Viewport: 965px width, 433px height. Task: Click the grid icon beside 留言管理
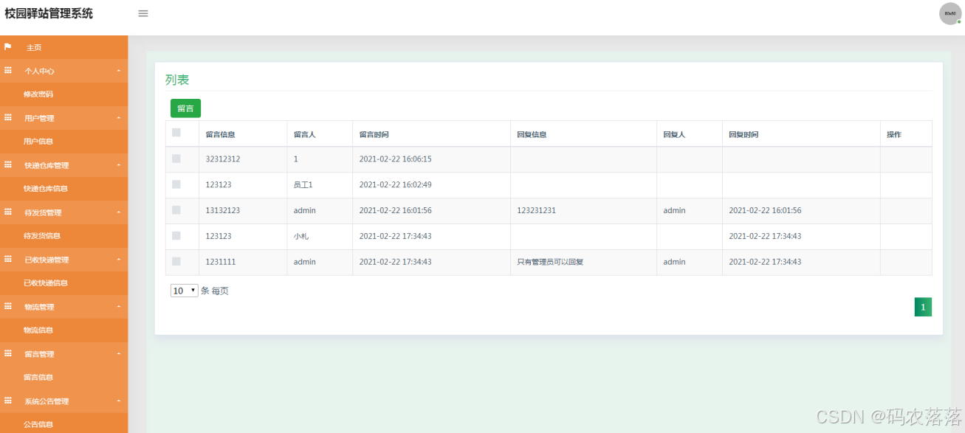pos(8,353)
